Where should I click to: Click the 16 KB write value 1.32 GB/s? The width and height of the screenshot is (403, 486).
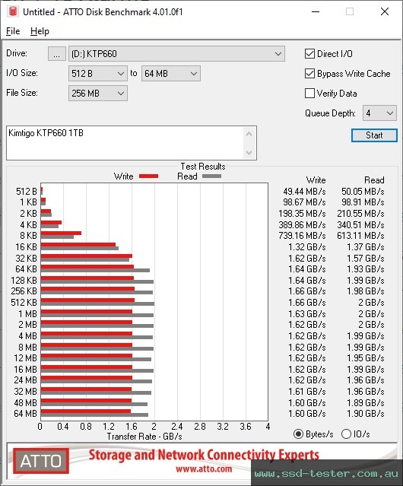click(307, 247)
